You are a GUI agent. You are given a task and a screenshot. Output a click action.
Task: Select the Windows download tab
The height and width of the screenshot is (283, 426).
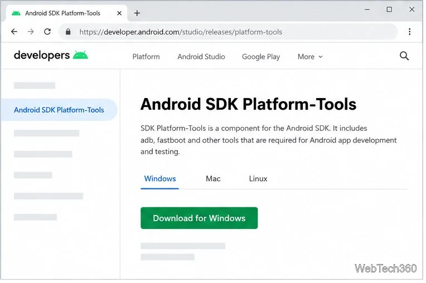point(159,178)
